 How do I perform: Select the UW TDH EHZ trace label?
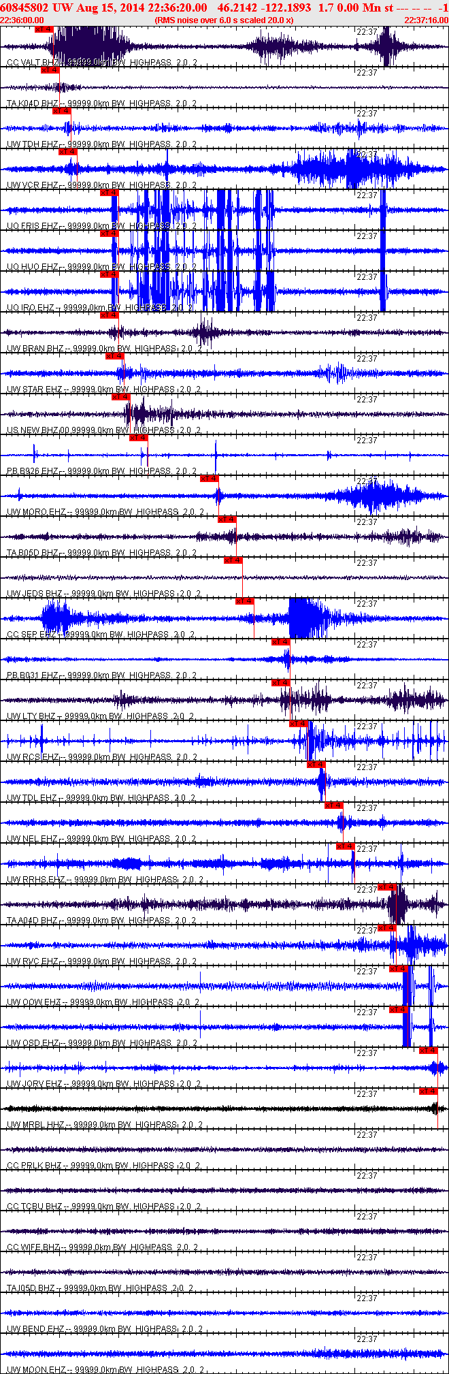click(x=33, y=144)
